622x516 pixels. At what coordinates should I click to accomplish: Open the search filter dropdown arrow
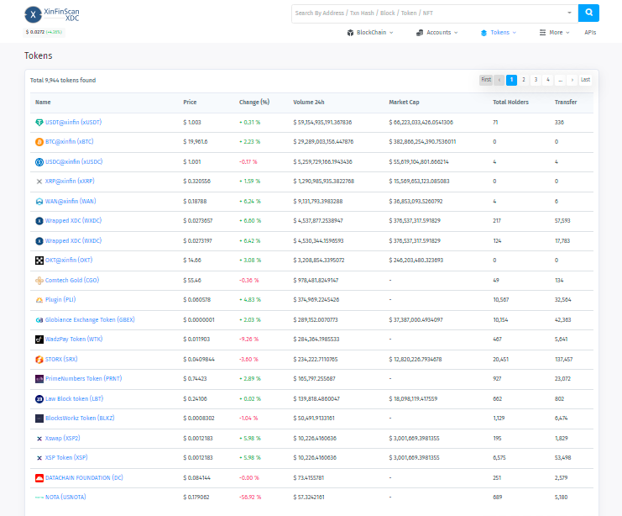pyautogui.click(x=570, y=13)
